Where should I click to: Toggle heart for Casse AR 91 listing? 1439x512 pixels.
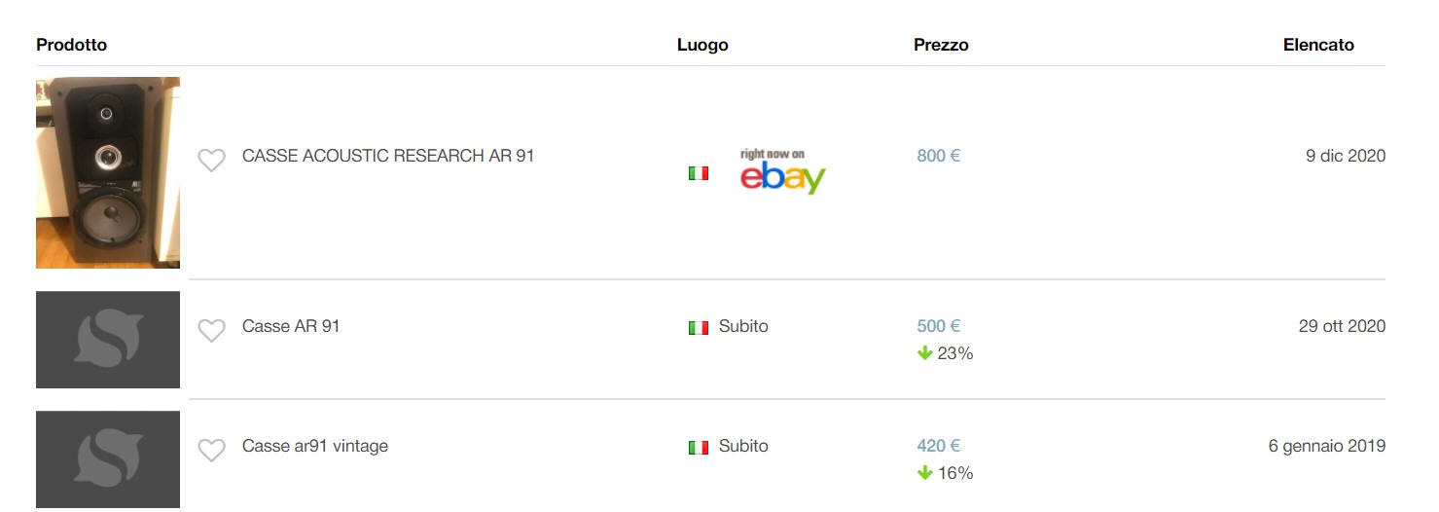pyautogui.click(x=211, y=330)
